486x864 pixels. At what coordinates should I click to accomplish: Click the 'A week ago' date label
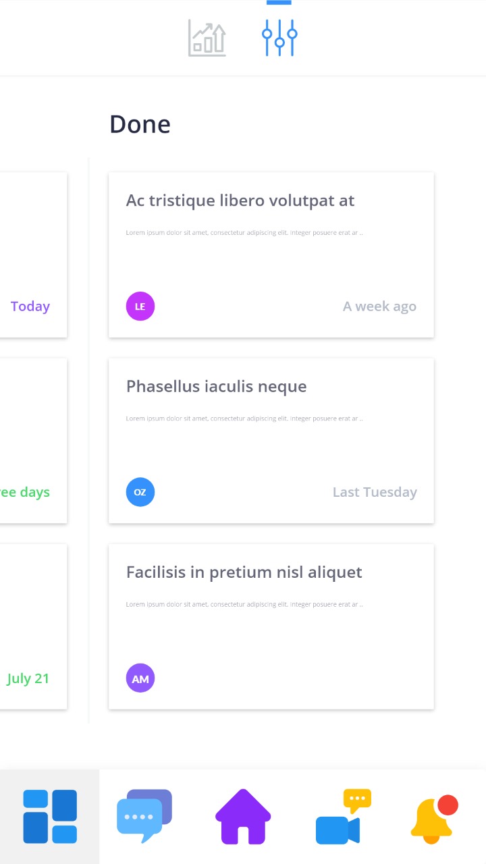click(379, 306)
